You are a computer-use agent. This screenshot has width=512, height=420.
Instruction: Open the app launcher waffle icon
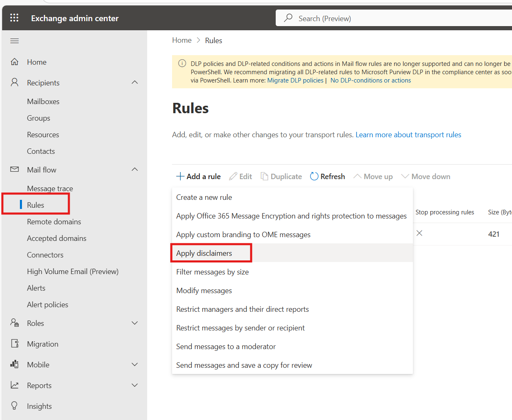(x=15, y=18)
